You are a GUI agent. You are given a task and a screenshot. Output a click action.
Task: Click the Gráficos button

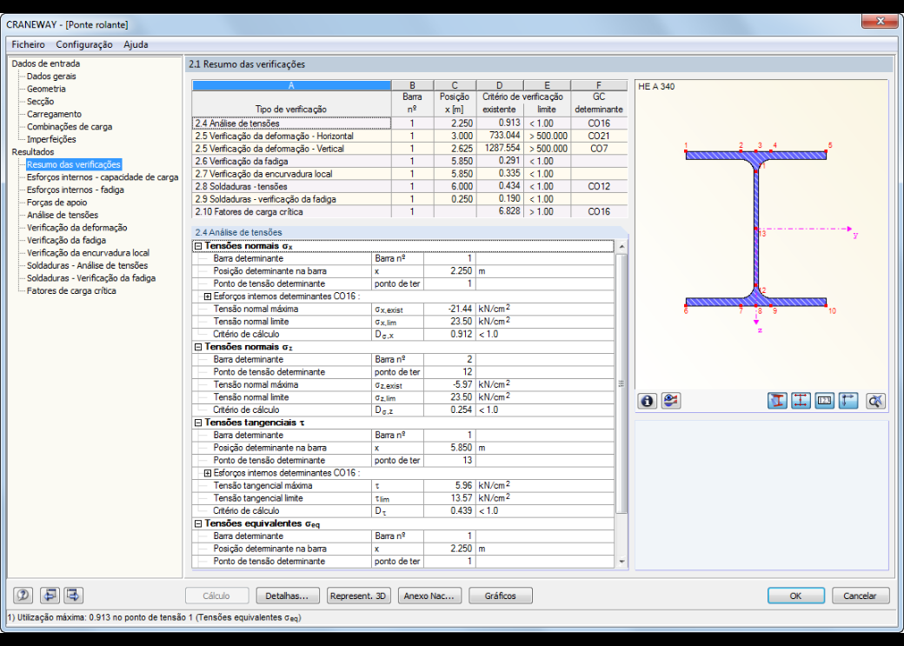tap(501, 596)
